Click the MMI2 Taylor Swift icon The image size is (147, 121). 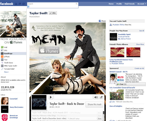pyautogui.click(x=2, y=66)
